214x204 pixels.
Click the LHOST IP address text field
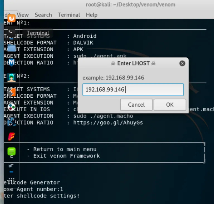pos(133,90)
